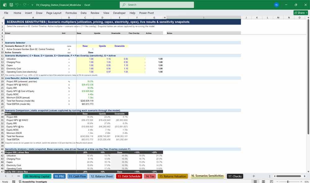Click the zoom slider handle
The width and height of the screenshot is (310, 183).
click(288, 181)
